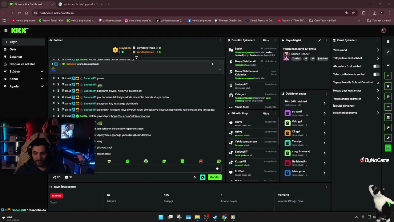Open Yayın İstatistikleri panel kebab menu

[x=326, y=187]
